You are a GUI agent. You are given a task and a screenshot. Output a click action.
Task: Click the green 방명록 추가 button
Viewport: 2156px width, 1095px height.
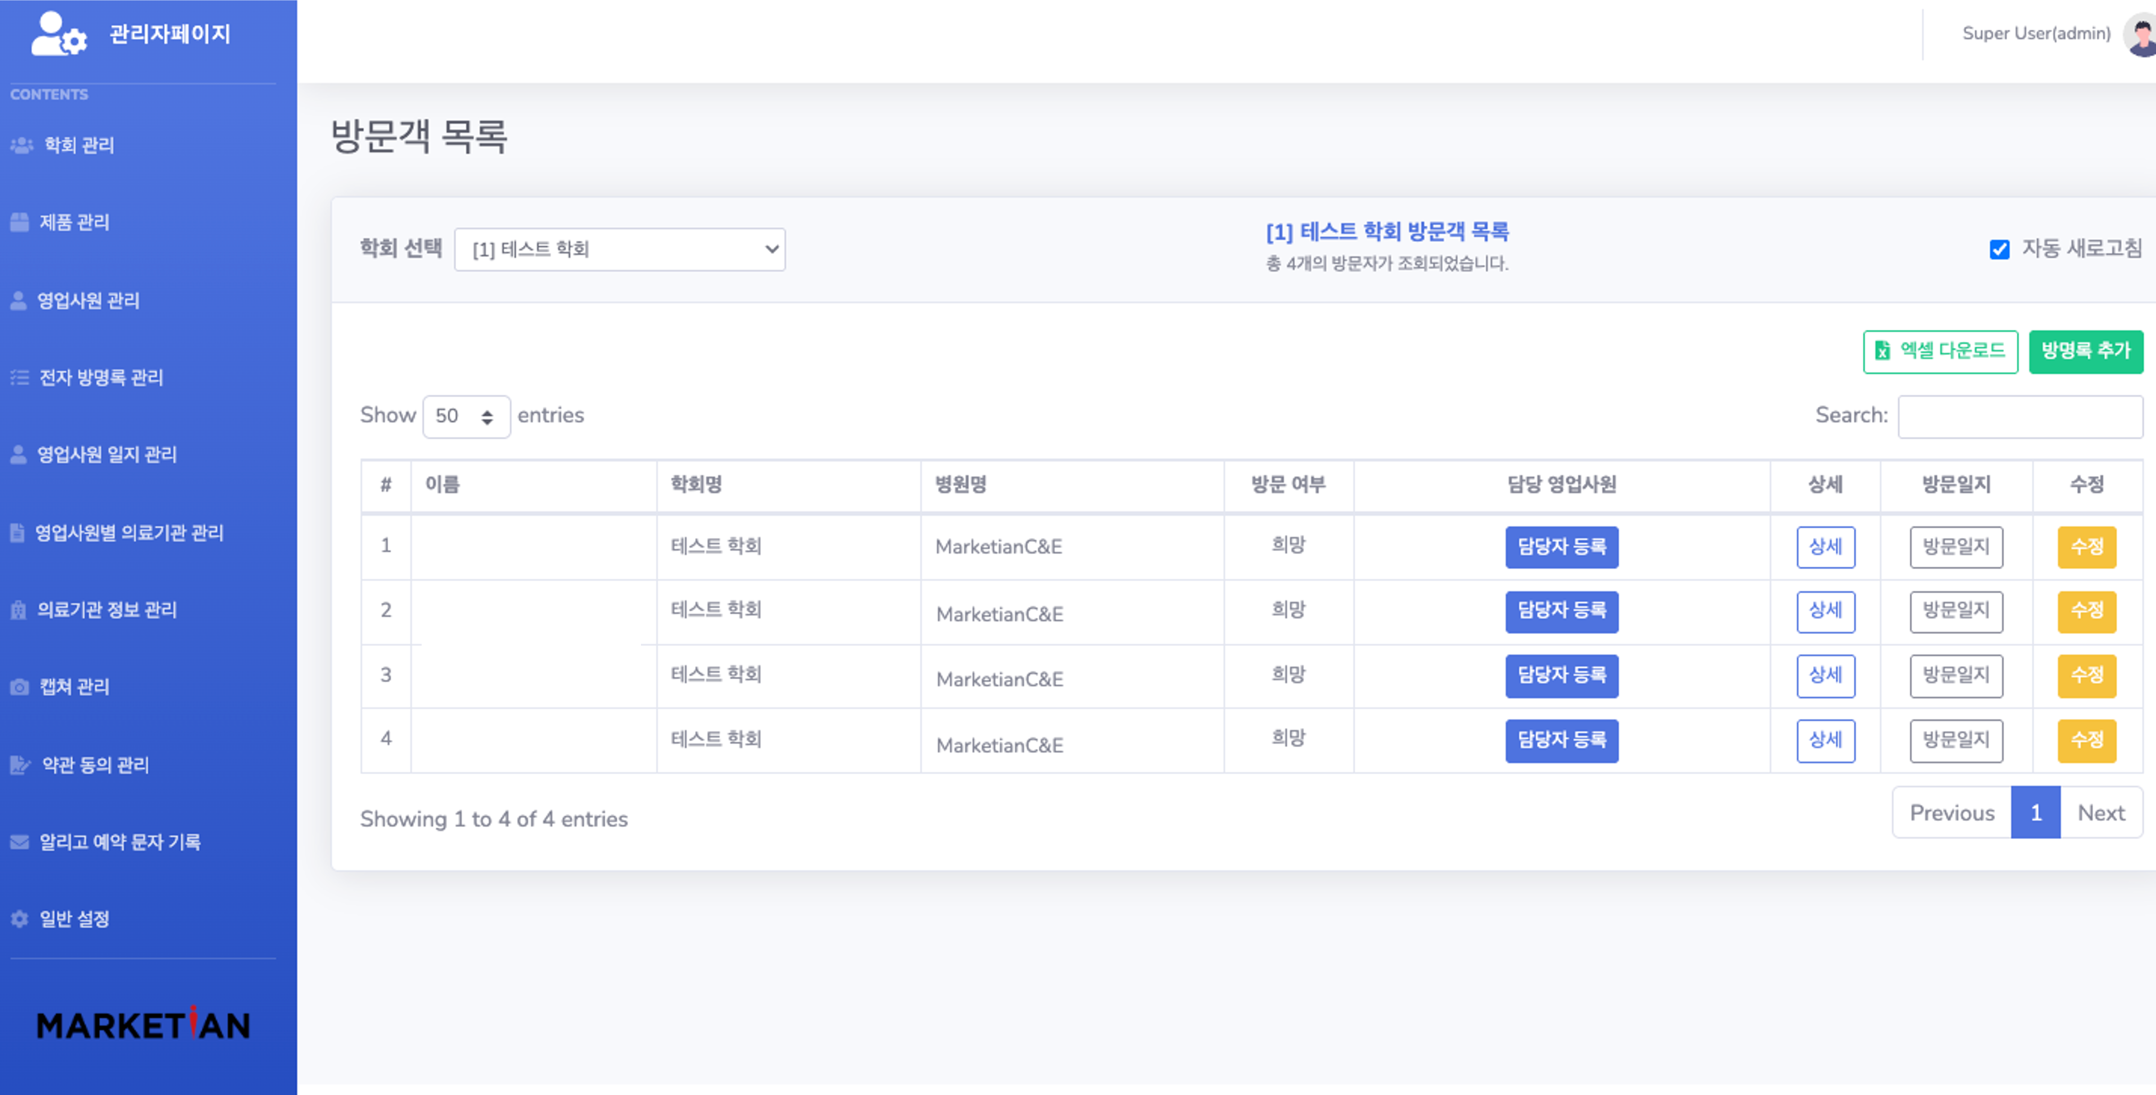point(2085,351)
